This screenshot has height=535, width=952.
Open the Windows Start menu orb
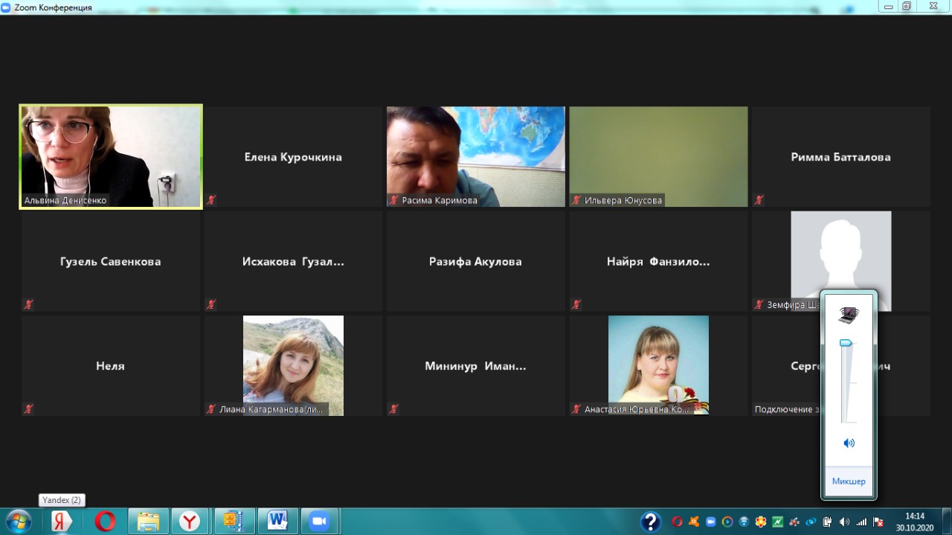click(x=18, y=521)
